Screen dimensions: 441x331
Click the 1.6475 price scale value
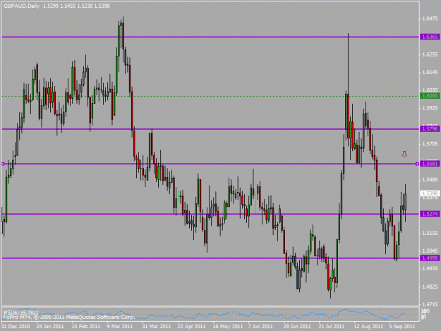pos(430,18)
